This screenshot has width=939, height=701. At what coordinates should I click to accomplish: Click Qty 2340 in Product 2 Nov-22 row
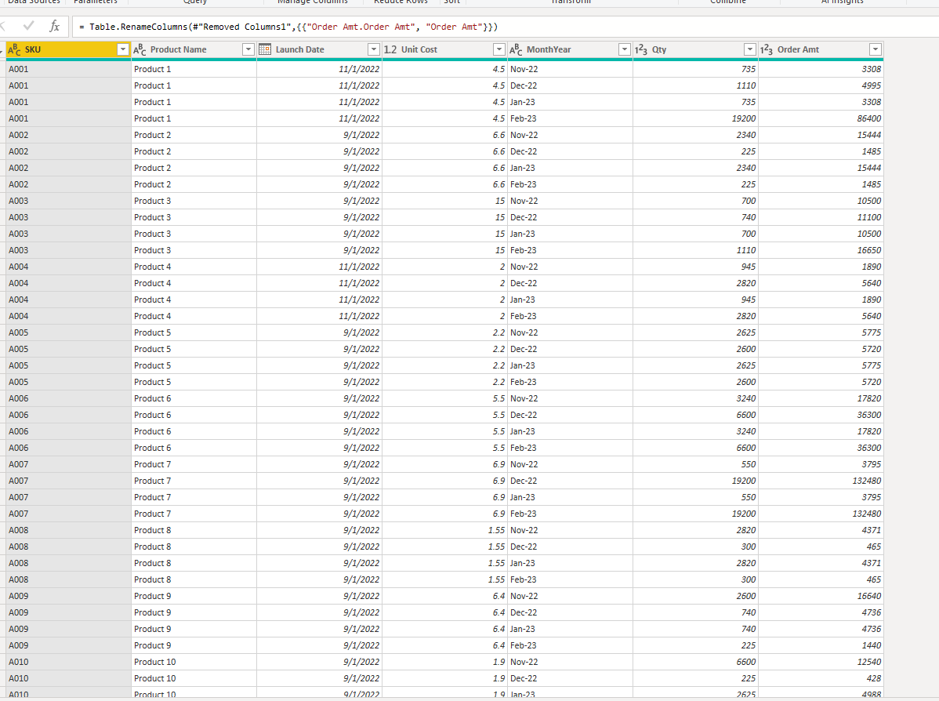(695, 135)
